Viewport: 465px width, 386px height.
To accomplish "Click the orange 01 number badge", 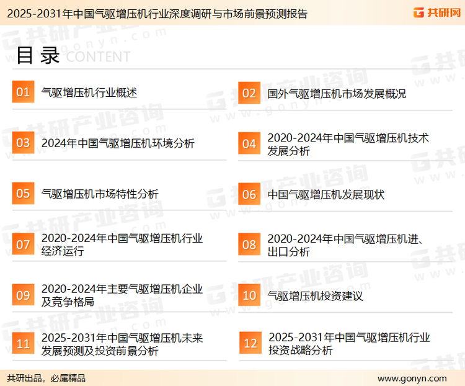I will [x=23, y=92].
